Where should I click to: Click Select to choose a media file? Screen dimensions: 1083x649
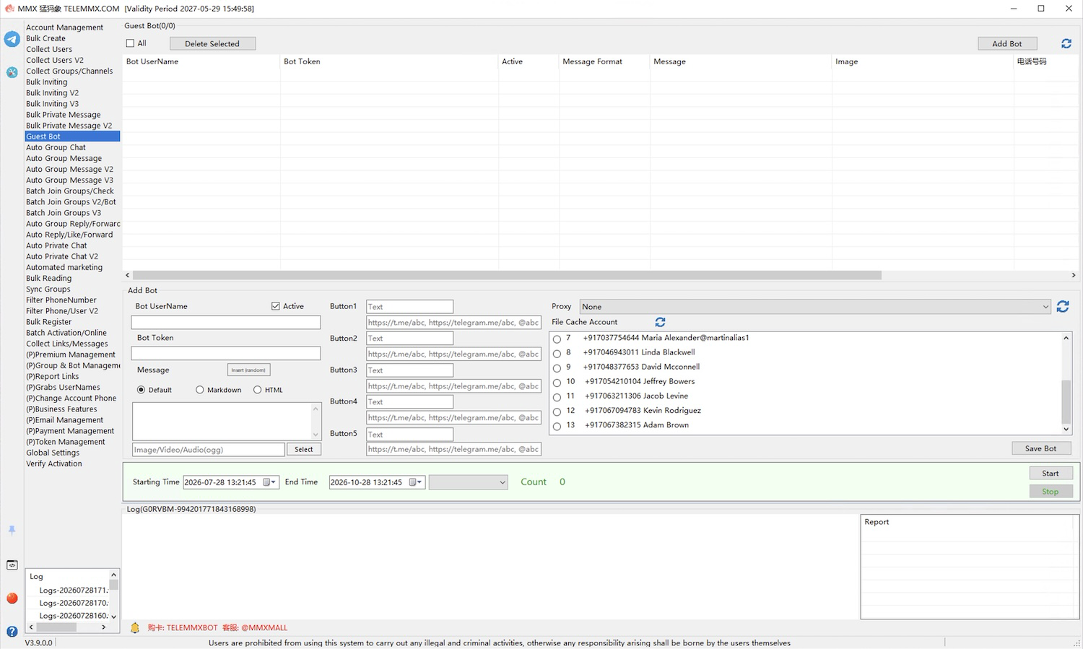coord(304,449)
